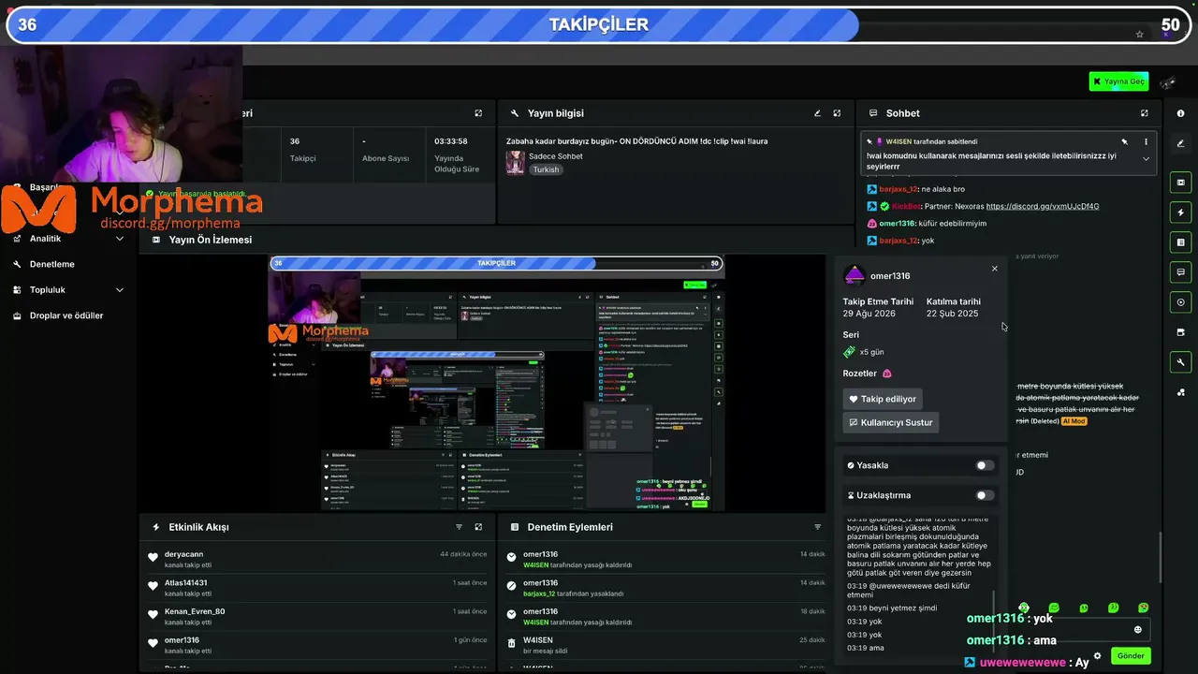The image size is (1198, 674).
Task: Click the stream title text in Yayın bilgisi
Action: click(636, 141)
